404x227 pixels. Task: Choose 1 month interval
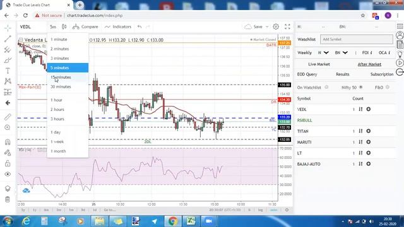pos(68,151)
